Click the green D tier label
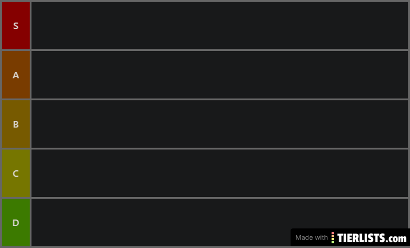The image size is (410, 248). (15, 222)
